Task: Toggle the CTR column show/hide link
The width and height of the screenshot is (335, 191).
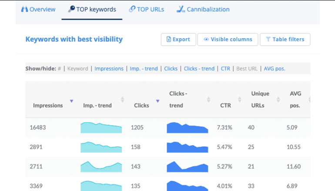Action: (x=225, y=69)
